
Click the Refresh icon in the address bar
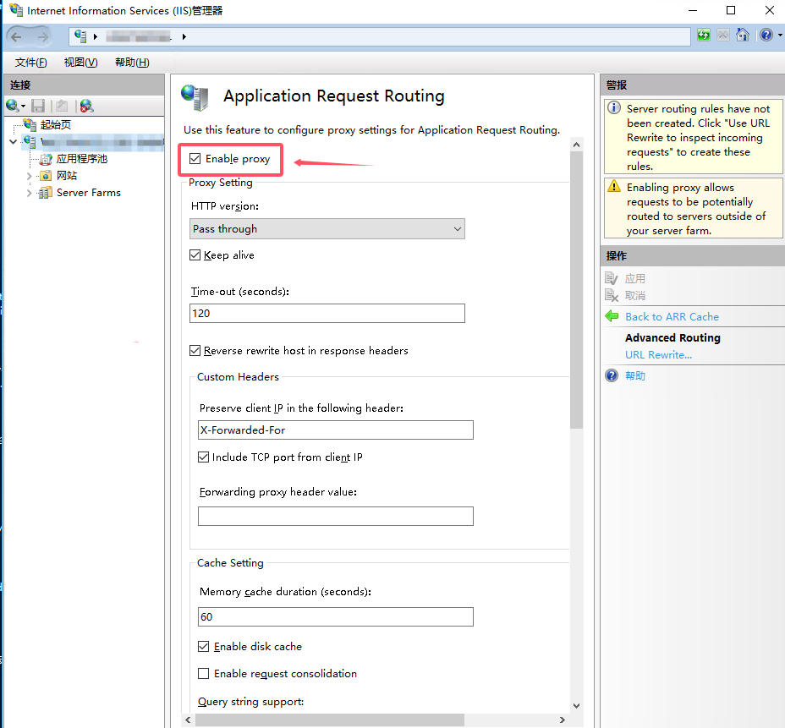(x=704, y=36)
